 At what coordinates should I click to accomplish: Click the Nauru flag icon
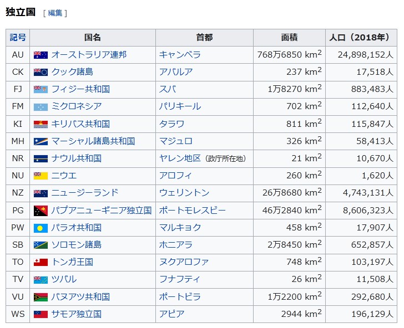(x=41, y=158)
